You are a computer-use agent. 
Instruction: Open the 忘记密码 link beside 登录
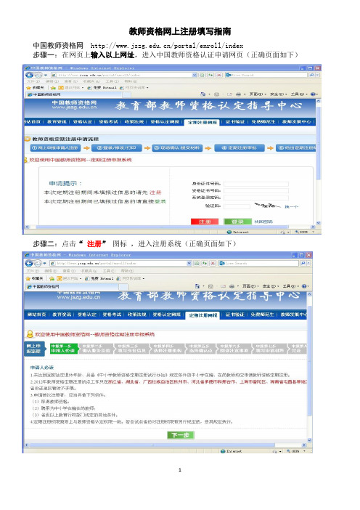click(263, 222)
